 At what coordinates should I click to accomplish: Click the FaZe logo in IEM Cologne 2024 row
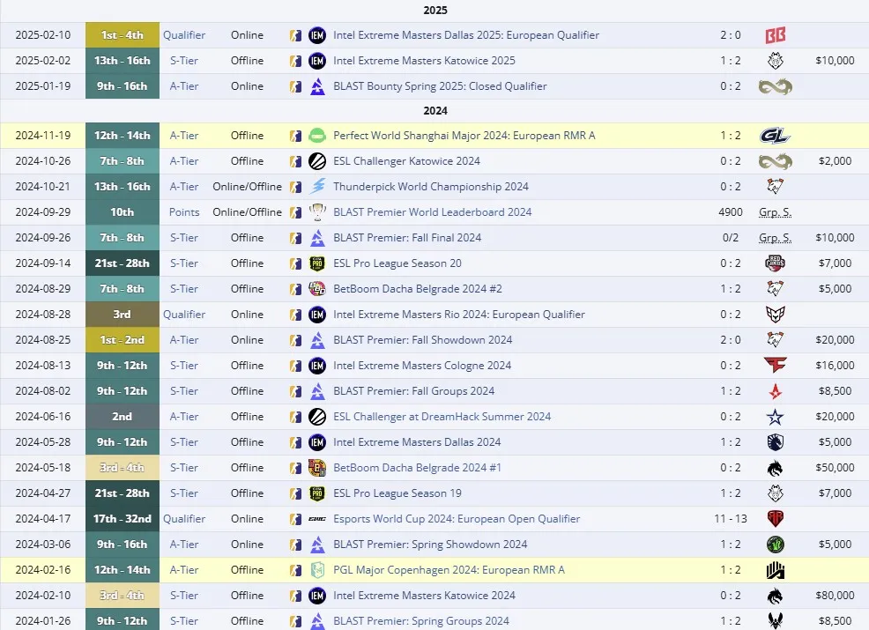(776, 365)
